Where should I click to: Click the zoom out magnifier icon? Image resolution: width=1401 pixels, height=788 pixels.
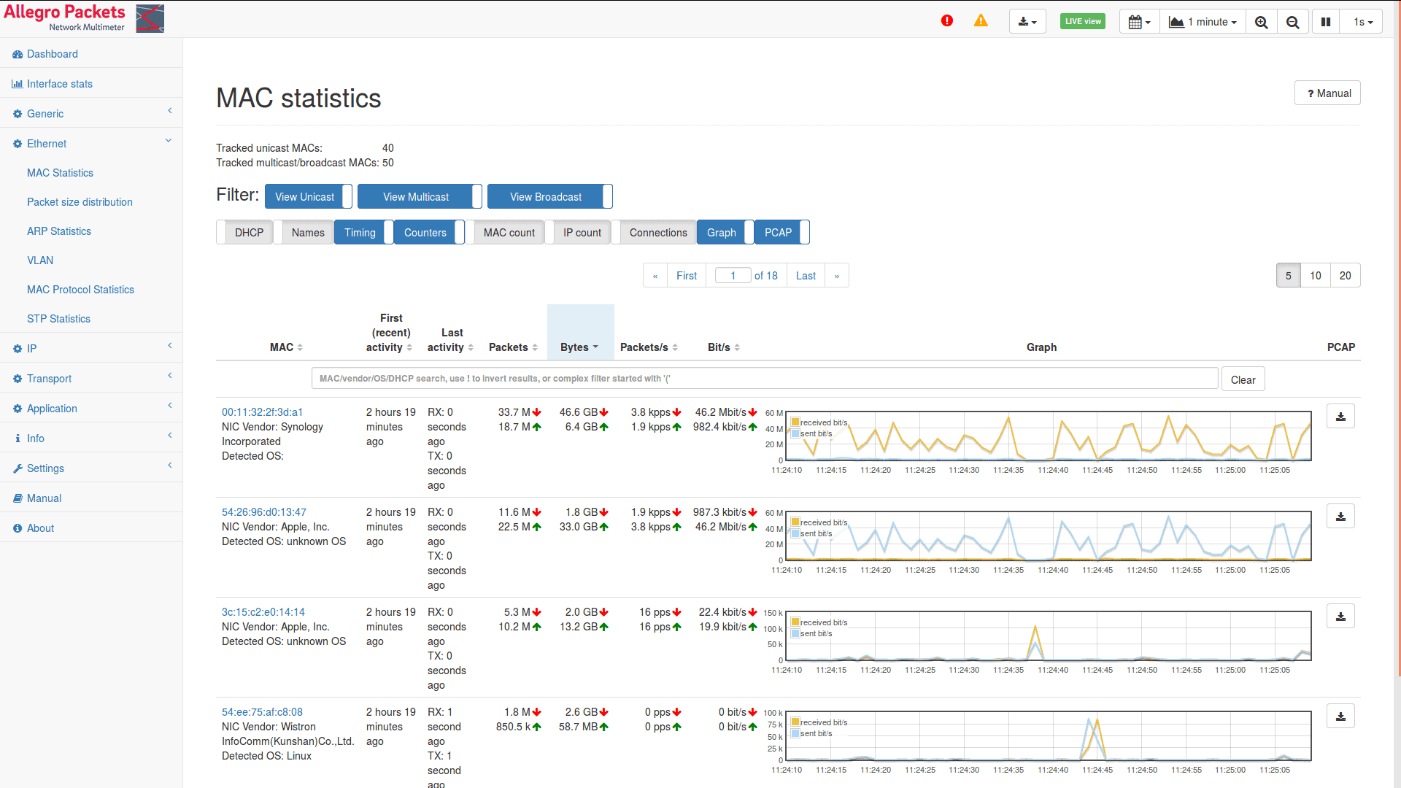1292,22
